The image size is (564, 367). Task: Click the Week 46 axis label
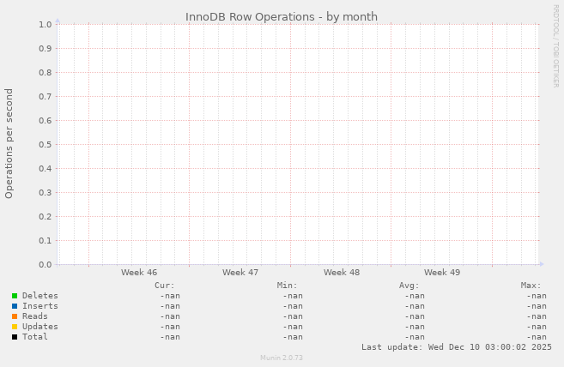click(x=139, y=273)
